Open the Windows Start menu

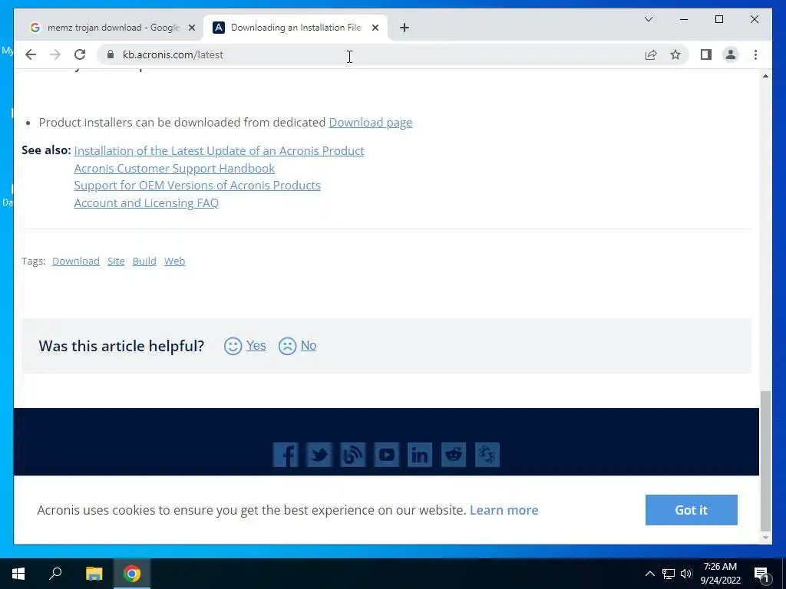18,574
